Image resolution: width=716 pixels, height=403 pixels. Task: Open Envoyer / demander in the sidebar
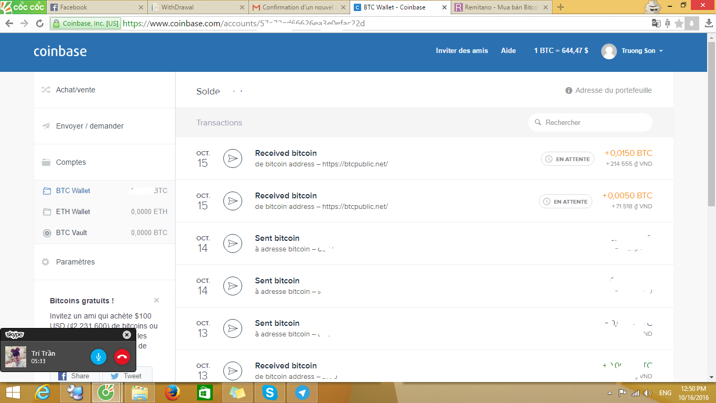pyautogui.click(x=104, y=126)
